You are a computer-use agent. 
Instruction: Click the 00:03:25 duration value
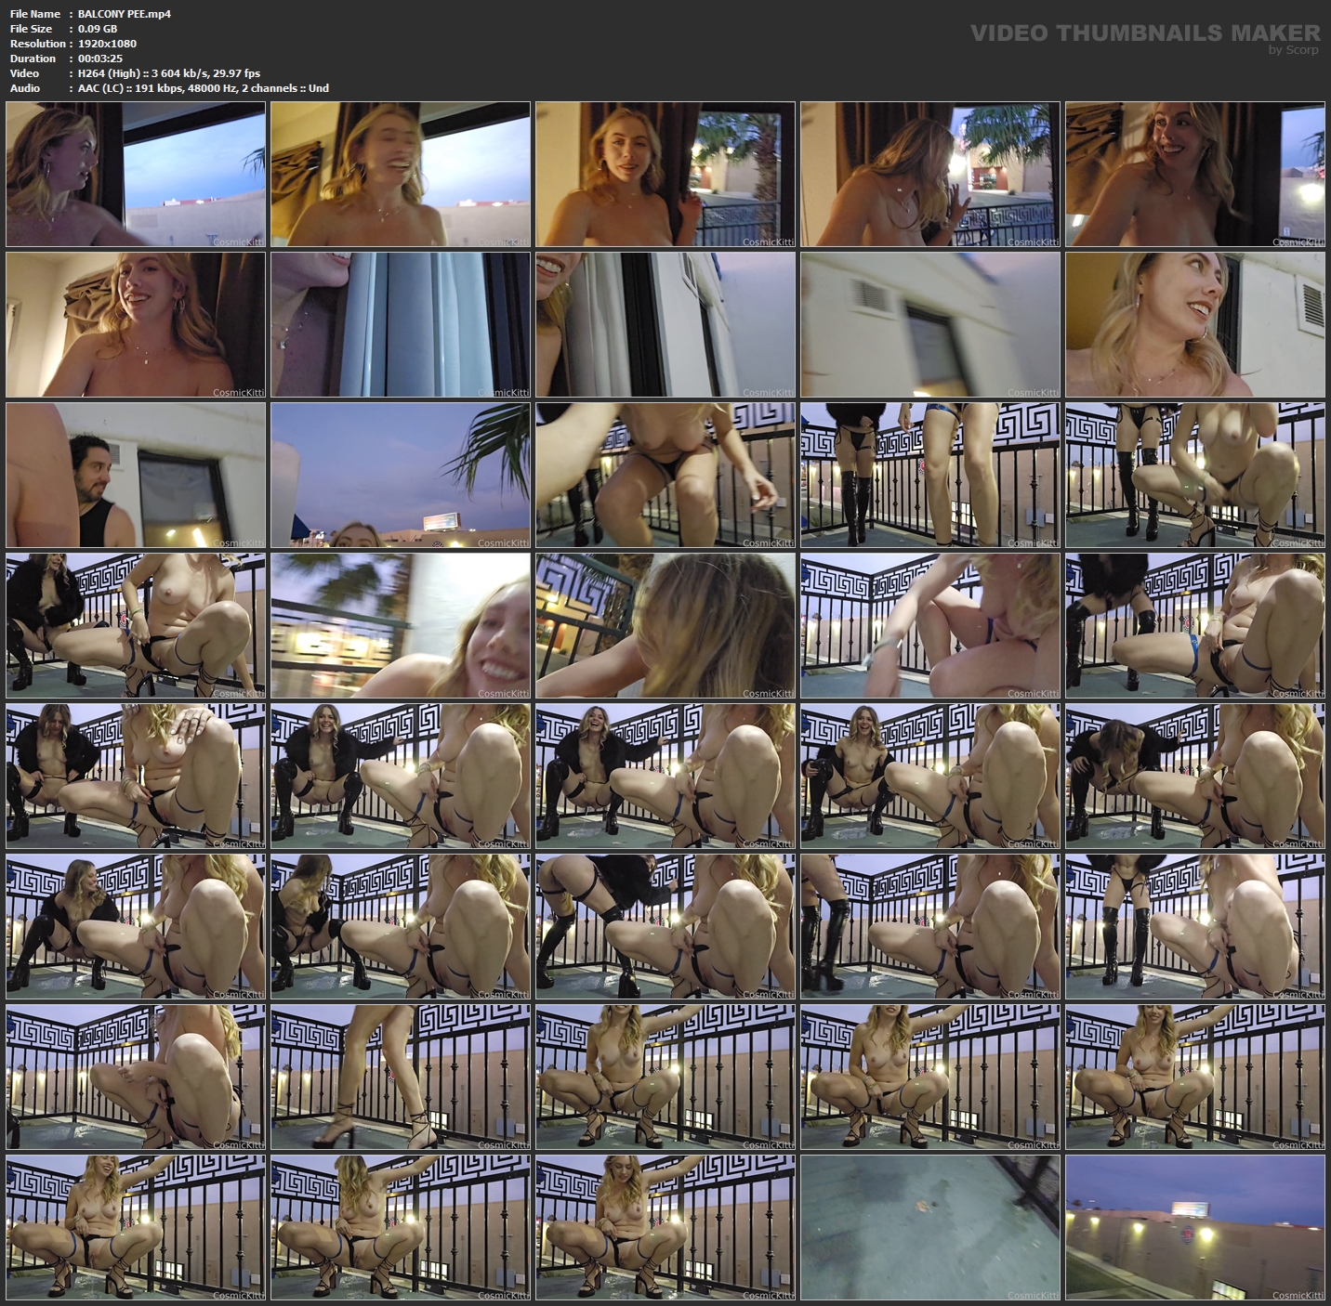tap(100, 59)
